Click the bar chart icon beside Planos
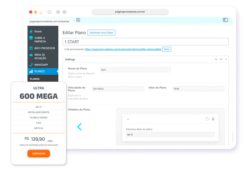This screenshot has height=176, width=242. click(x=31, y=71)
